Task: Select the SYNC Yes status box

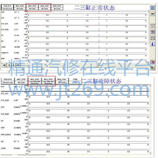Action: pos(75,81)
